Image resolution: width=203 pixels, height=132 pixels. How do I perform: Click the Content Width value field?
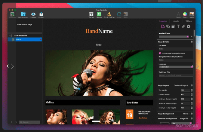click(185, 94)
